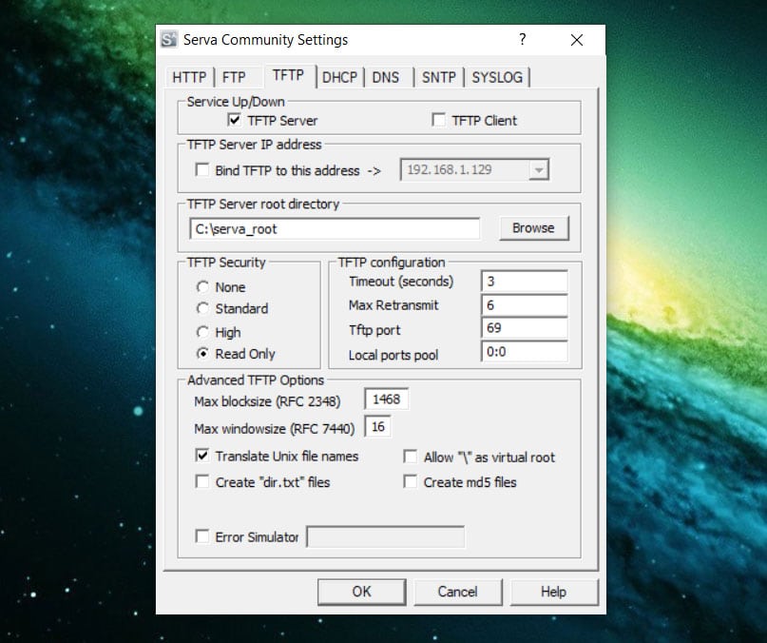The image size is (767, 643).
Task: Open the DHCP tab
Action: [x=339, y=77]
